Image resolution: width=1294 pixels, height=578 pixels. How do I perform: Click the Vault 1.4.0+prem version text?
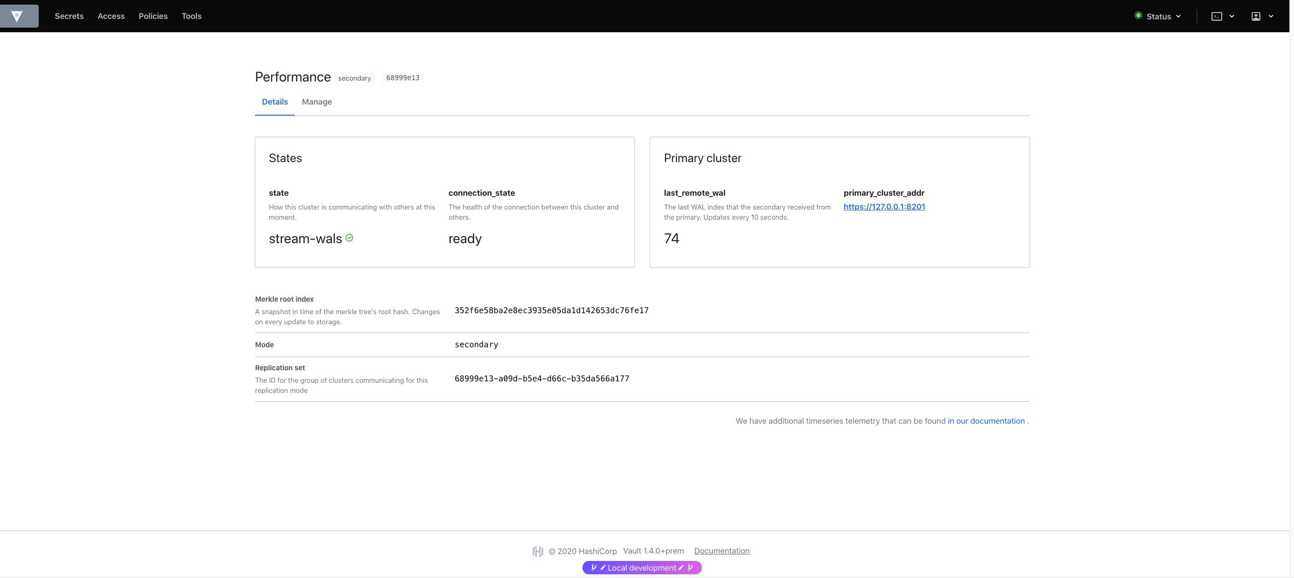click(653, 551)
